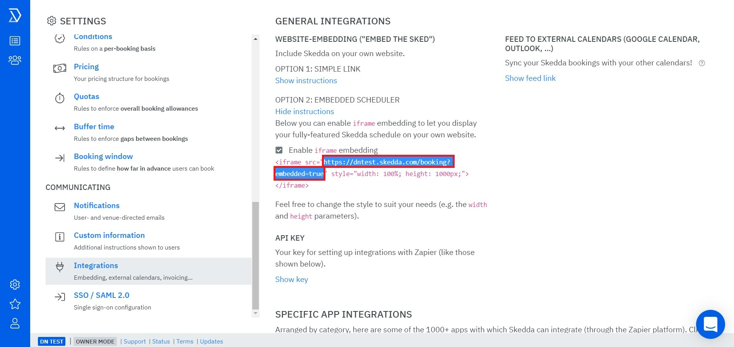Open the bookings list icon in sidebar
Screen dimensions: 734x347
pyautogui.click(x=15, y=41)
